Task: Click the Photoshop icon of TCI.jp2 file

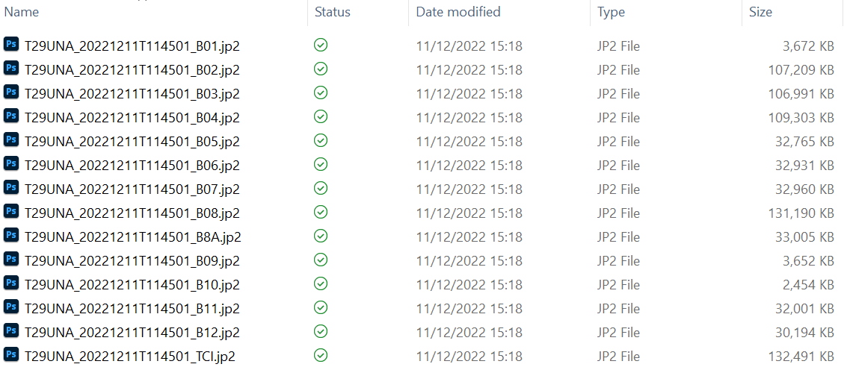Action: (x=10, y=354)
